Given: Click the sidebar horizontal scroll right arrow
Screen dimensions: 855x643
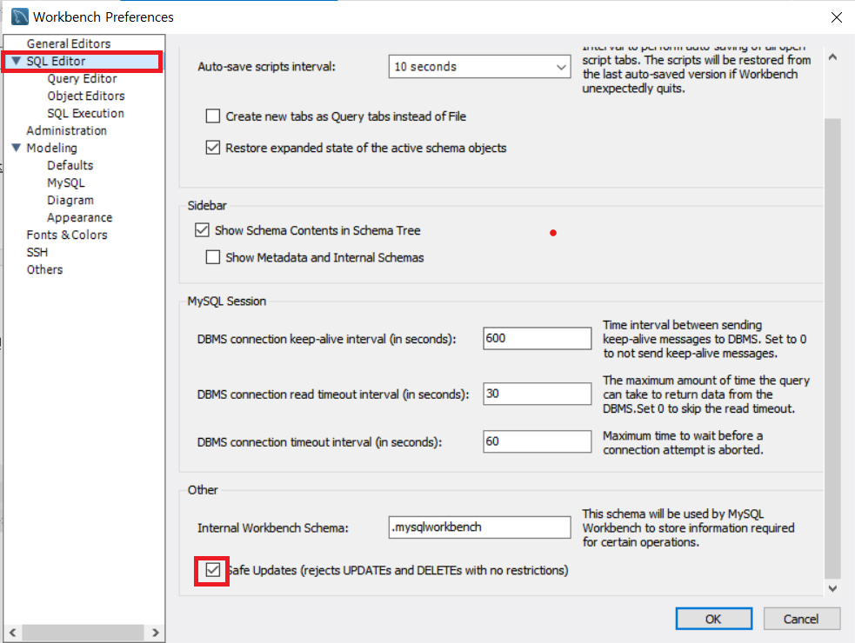Looking at the screenshot, I should (156, 633).
